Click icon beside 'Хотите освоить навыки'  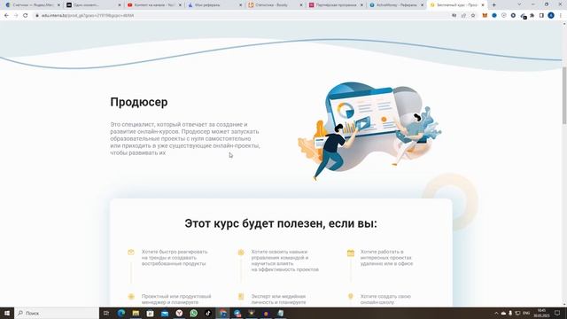(241, 253)
